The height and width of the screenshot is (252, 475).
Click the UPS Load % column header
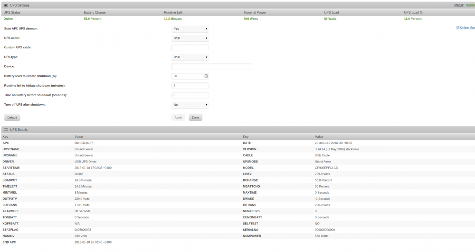[x=413, y=12]
